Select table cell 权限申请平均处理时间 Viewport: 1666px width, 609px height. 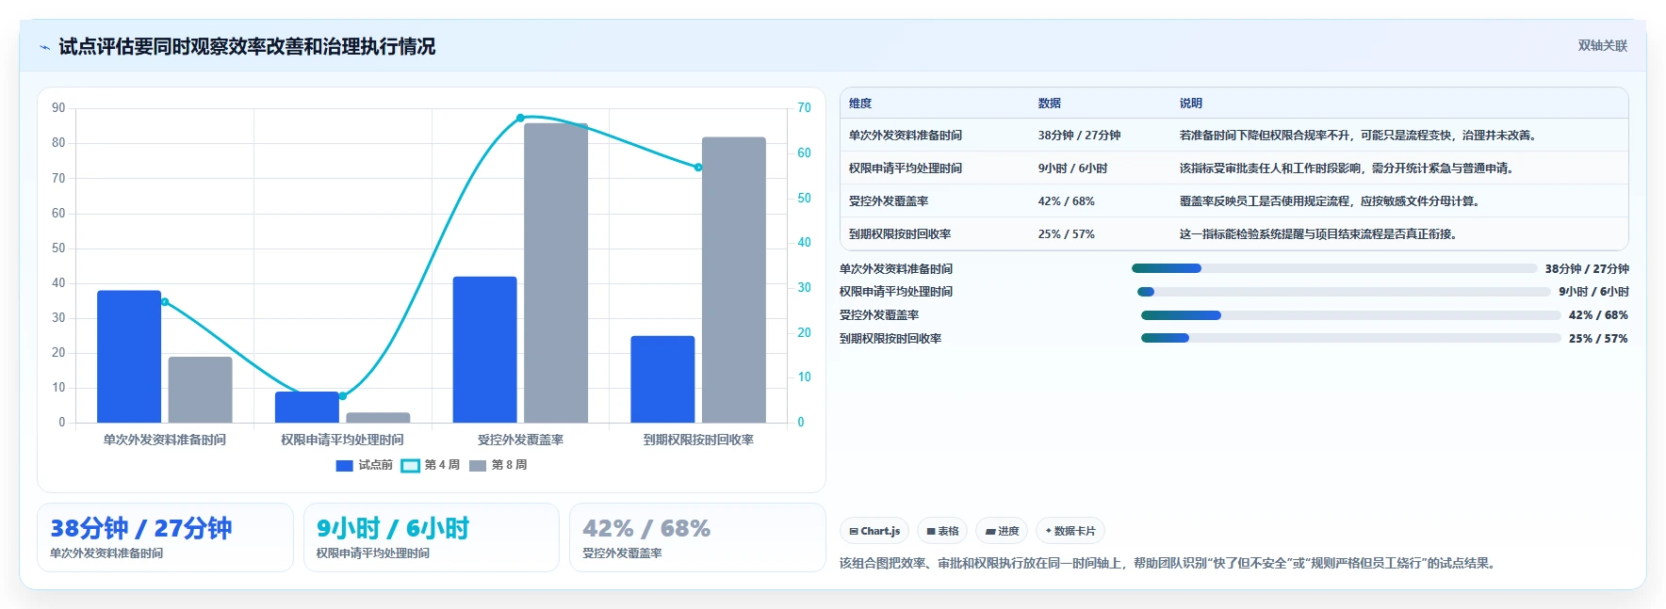(x=906, y=168)
